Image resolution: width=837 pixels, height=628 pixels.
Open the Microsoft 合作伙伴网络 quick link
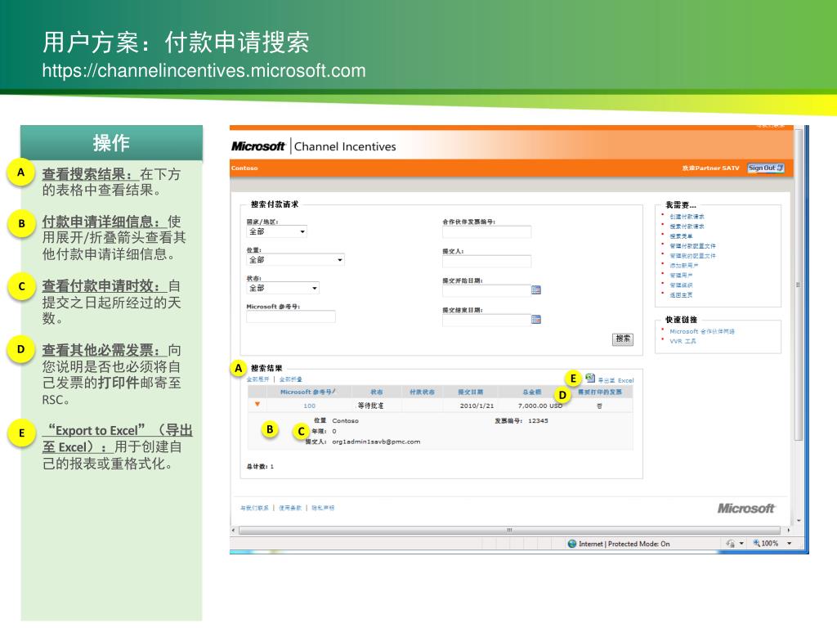click(x=702, y=332)
